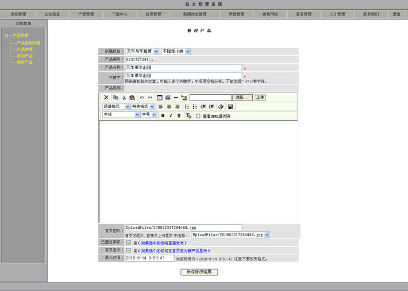Click the 保存修改结果 button
The width and height of the screenshot is (408, 291).
(199, 271)
